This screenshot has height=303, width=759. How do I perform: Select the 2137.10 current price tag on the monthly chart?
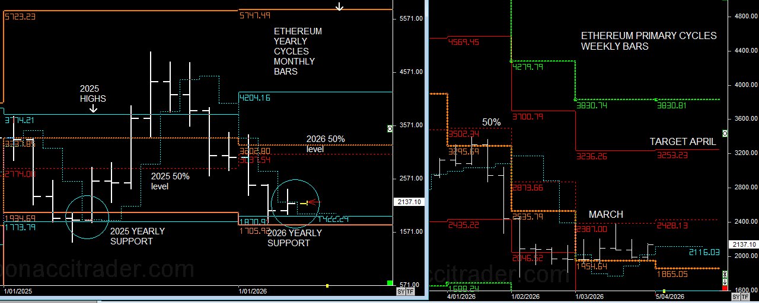click(408, 202)
